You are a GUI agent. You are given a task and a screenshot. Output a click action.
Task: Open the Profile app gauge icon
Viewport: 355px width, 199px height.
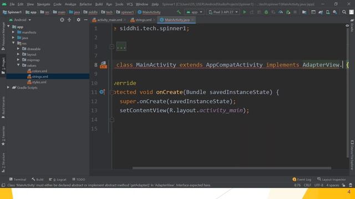[x=281, y=12]
